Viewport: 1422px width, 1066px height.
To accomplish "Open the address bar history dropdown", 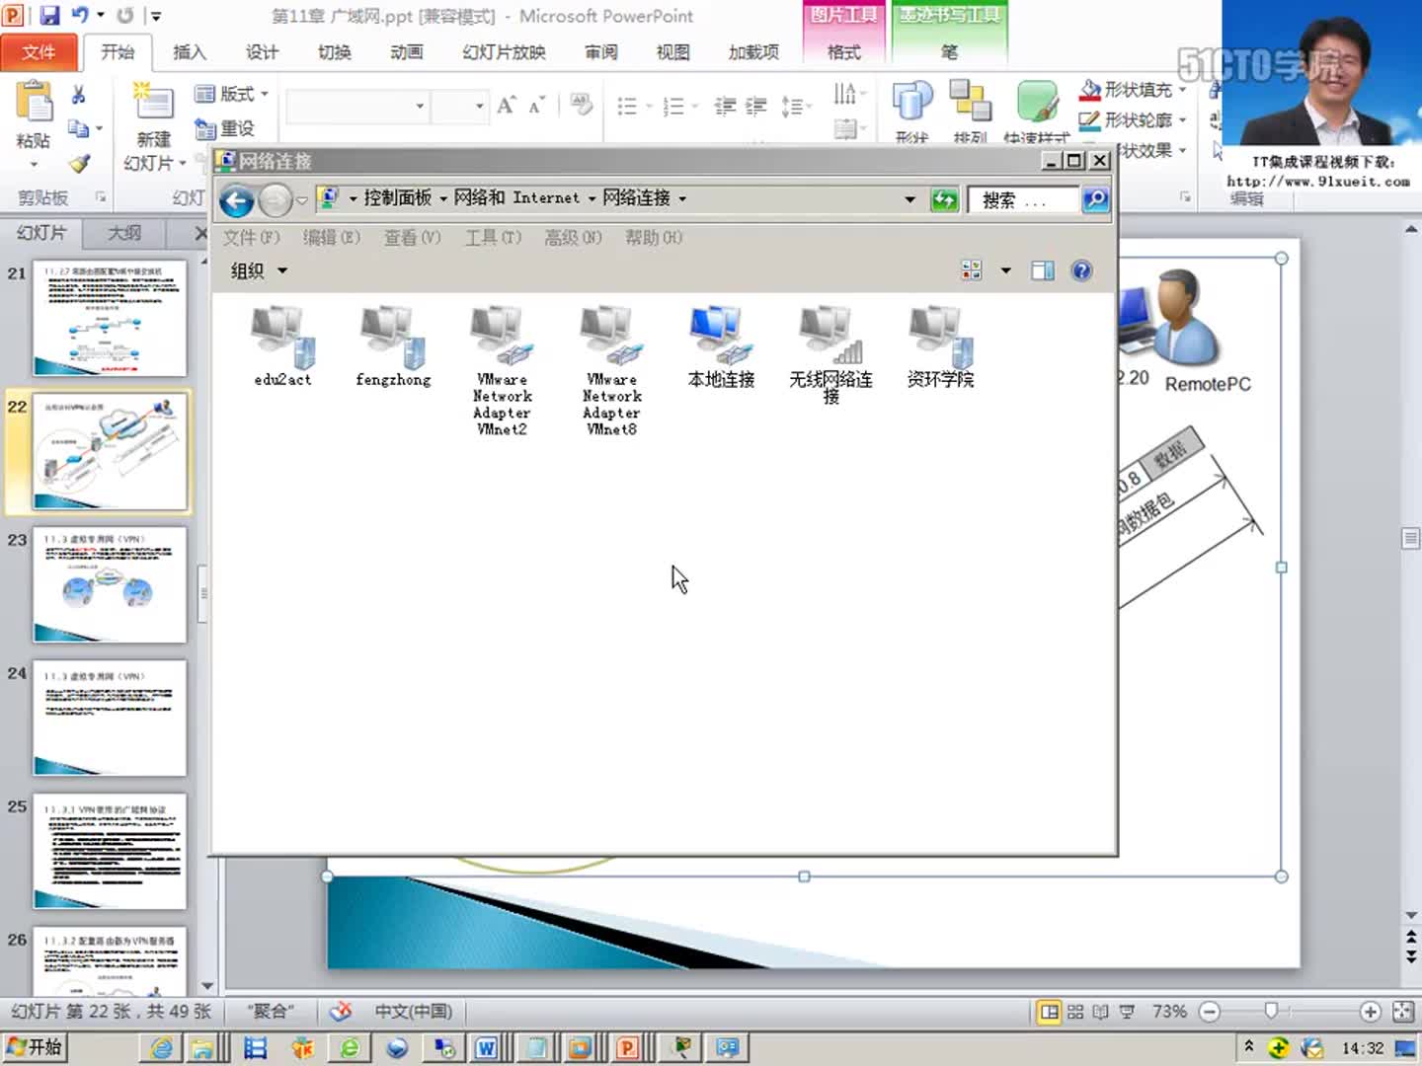I will click(909, 199).
